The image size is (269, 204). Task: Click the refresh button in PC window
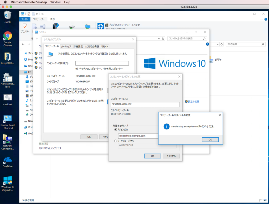tap(221, 44)
